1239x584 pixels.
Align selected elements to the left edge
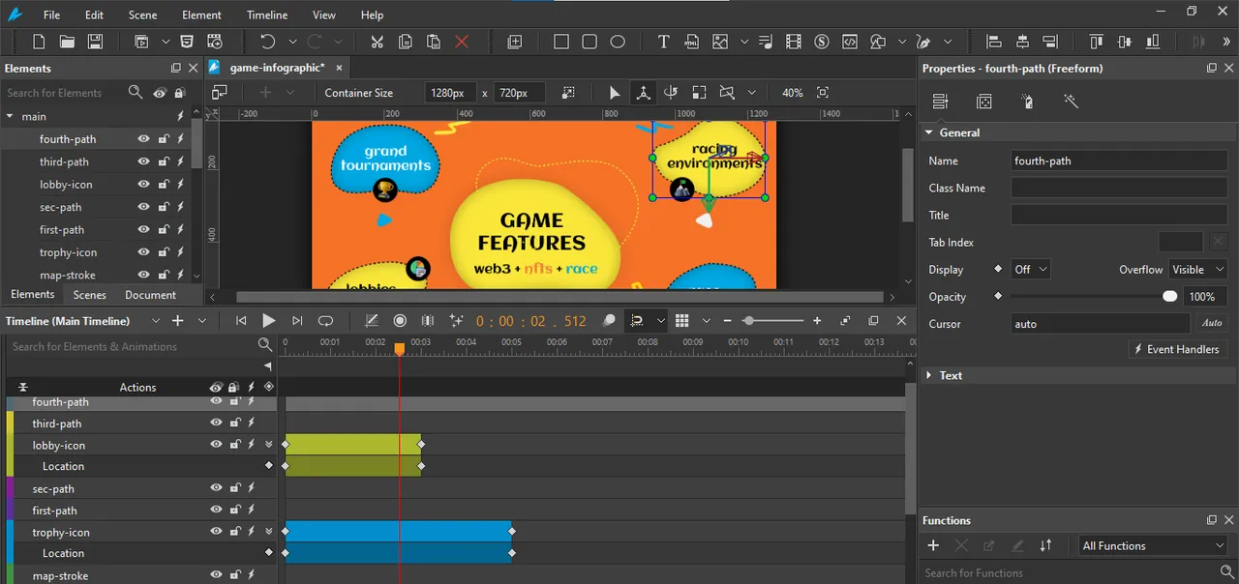pyautogui.click(x=993, y=42)
